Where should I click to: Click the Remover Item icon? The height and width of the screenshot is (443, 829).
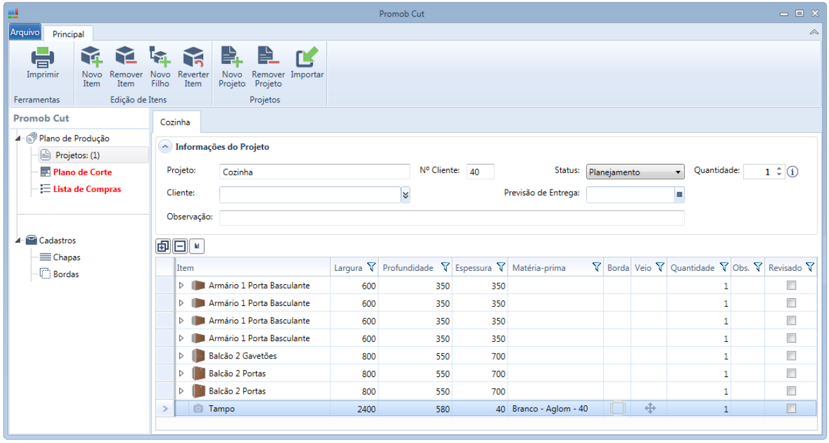coord(126,57)
